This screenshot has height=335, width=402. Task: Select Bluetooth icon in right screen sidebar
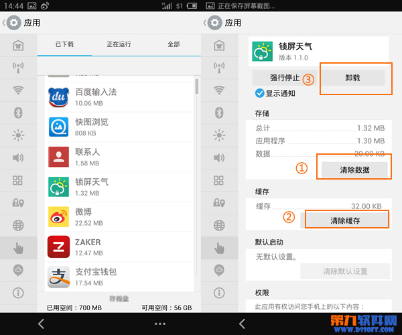coord(219,113)
